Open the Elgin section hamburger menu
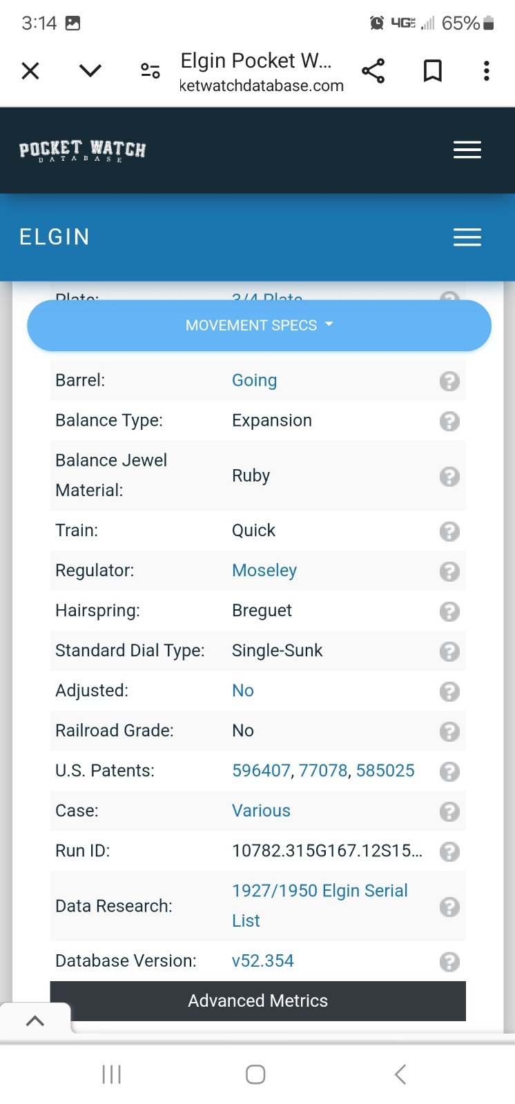Screen dimensions: 515x1104 [467, 237]
